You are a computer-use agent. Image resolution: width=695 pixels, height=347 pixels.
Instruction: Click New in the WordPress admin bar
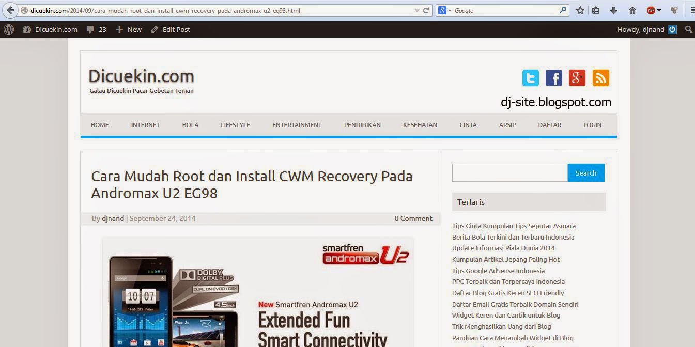(x=129, y=29)
